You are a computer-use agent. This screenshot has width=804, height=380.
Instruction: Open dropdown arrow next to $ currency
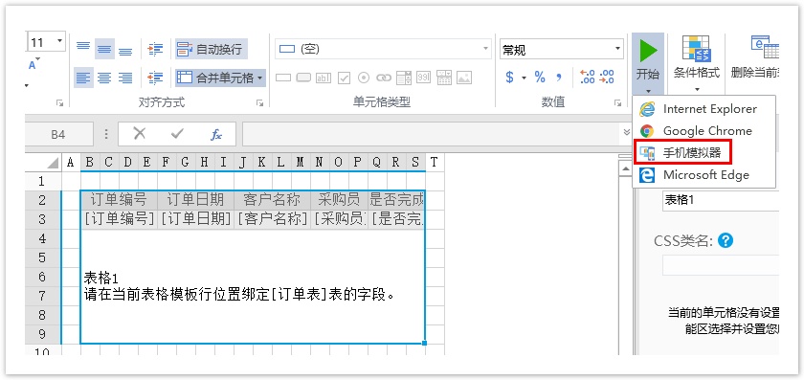[525, 78]
